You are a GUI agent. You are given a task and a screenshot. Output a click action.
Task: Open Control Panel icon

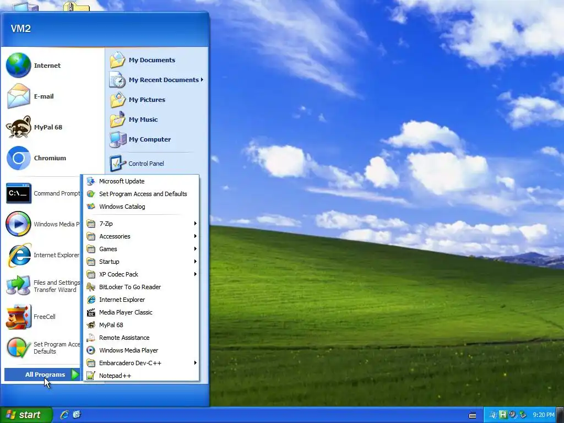[117, 163]
